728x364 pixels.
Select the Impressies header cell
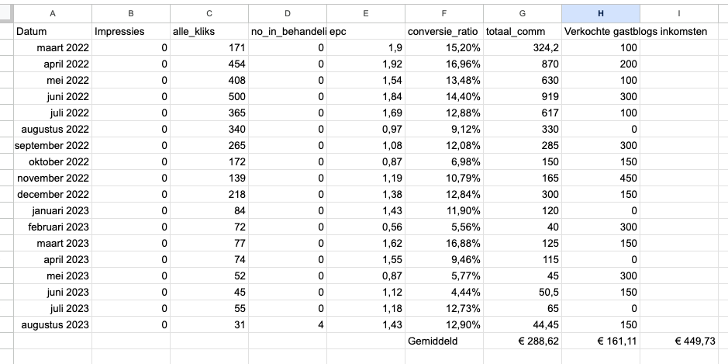(x=131, y=32)
